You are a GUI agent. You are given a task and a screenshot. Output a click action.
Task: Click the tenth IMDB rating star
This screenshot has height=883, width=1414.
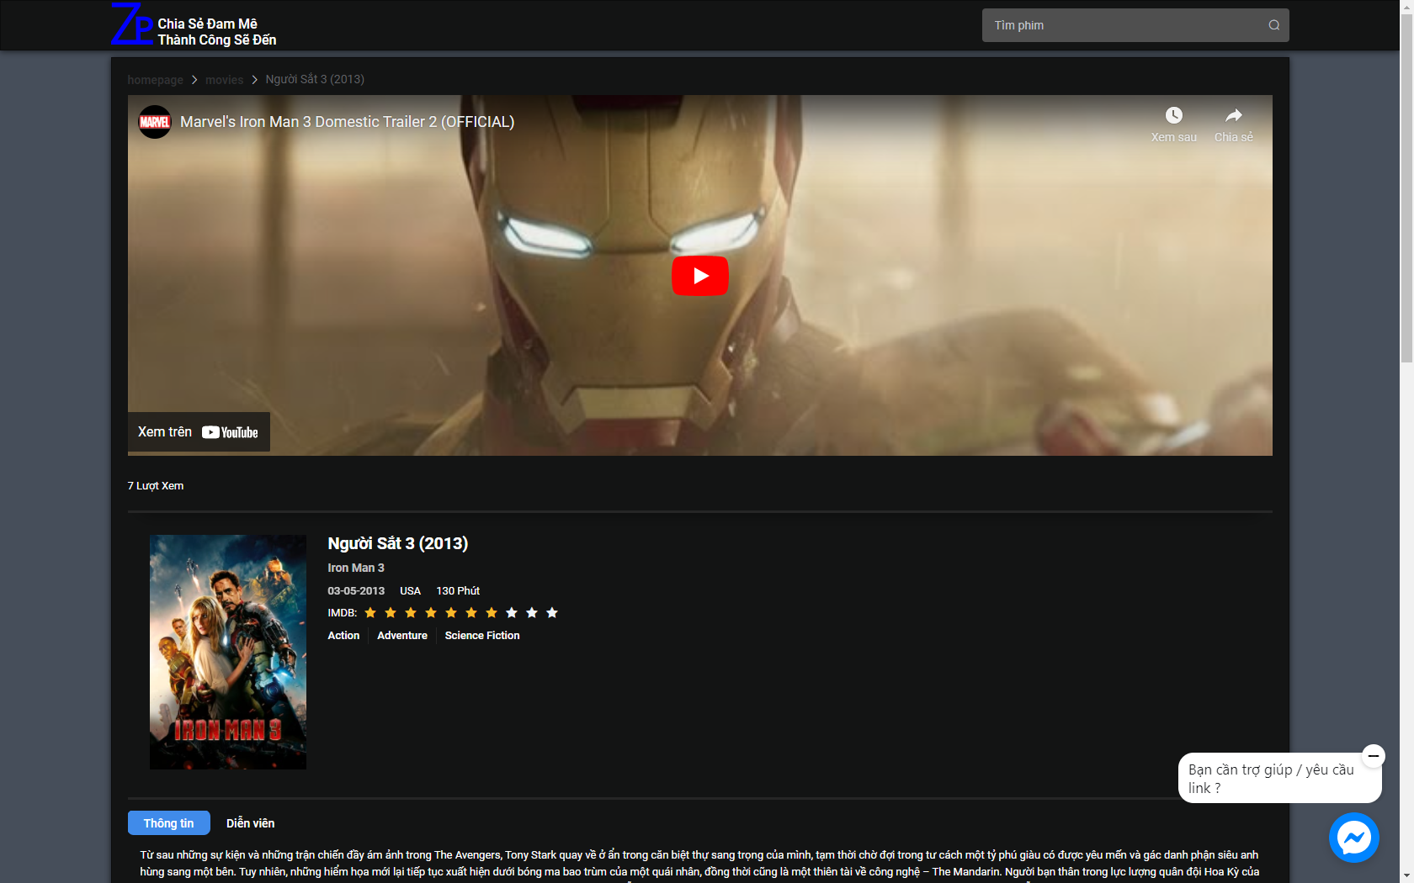coord(552,613)
